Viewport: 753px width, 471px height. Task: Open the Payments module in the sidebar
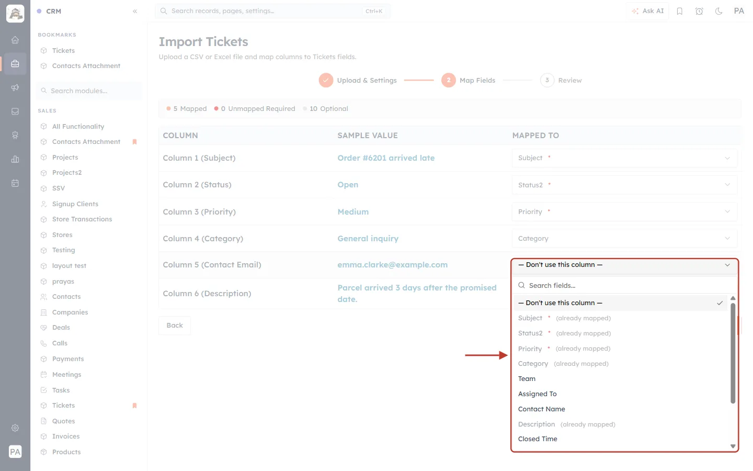tap(68, 359)
